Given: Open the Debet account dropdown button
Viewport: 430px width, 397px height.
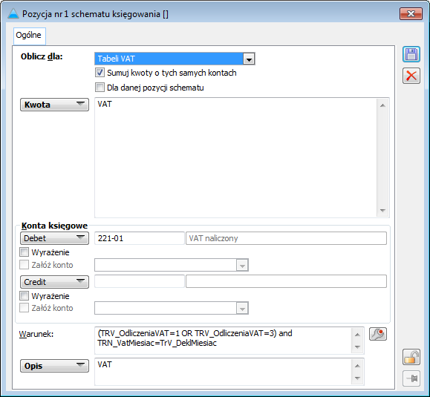Looking at the screenshot, I should [54, 238].
